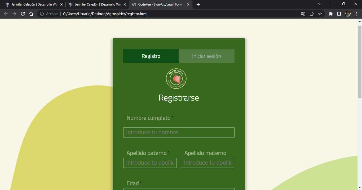The image size is (362, 190).
Task: Expand the tab search chevron
Action: (x=319, y=4)
